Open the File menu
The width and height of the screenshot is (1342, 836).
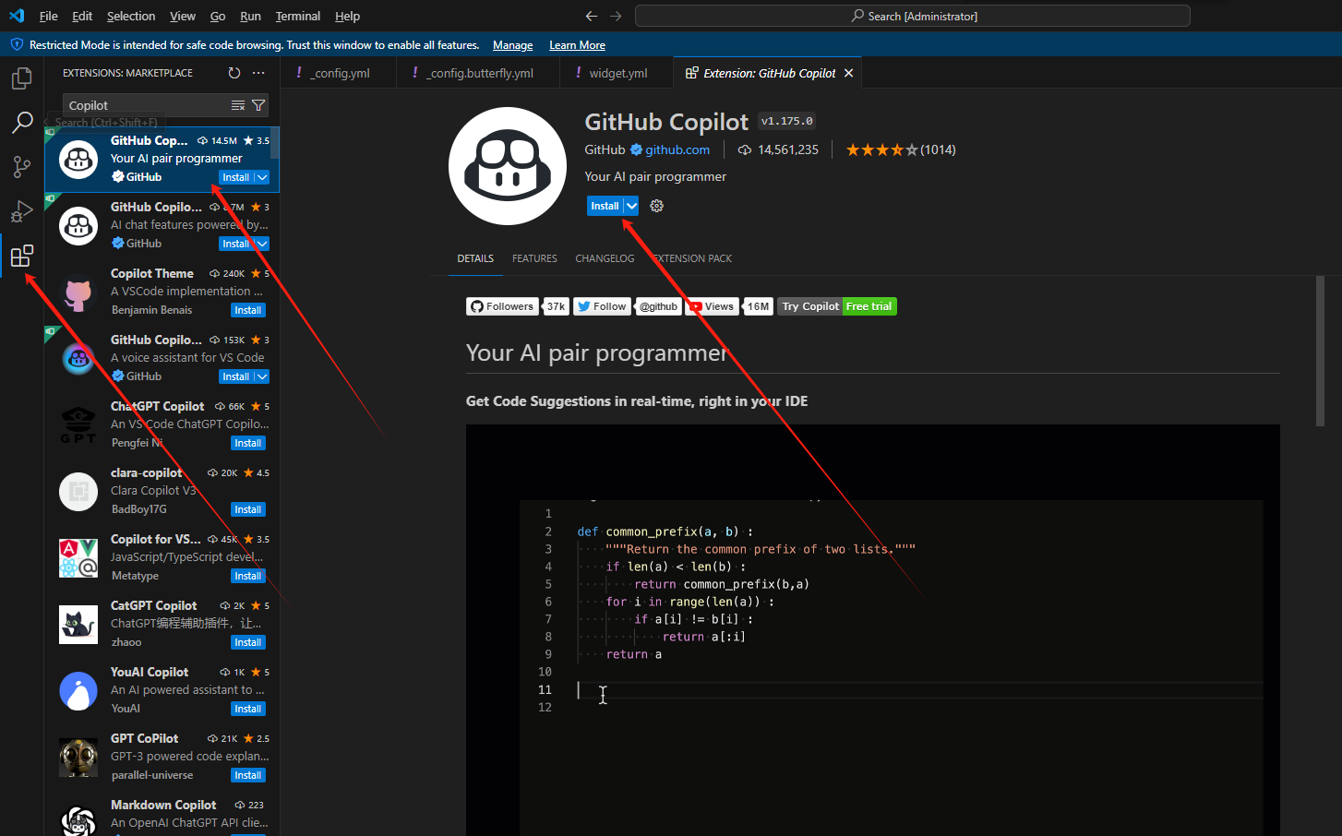point(49,16)
